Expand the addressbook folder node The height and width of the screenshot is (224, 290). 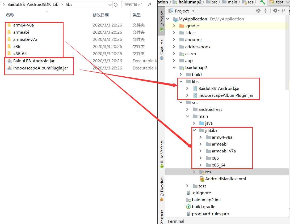tap(174, 47)
